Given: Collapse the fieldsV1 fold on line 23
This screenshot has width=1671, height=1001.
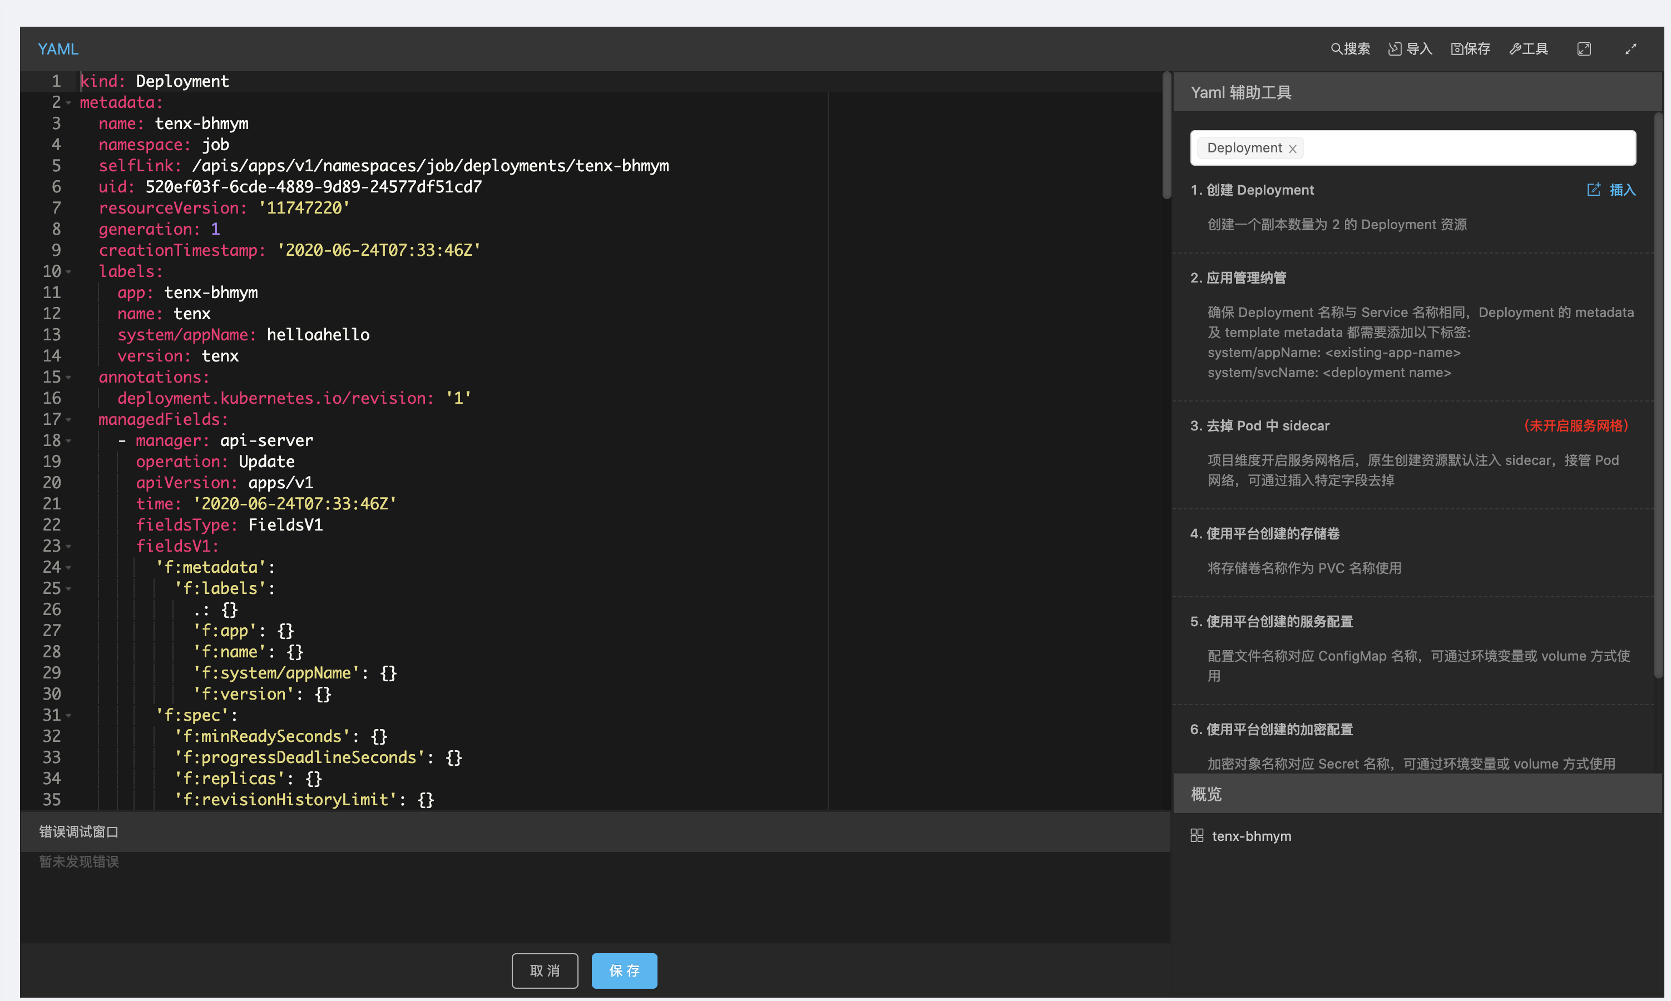Looking at the screenshot, I should pyautogui.click(x=68, y=546).
